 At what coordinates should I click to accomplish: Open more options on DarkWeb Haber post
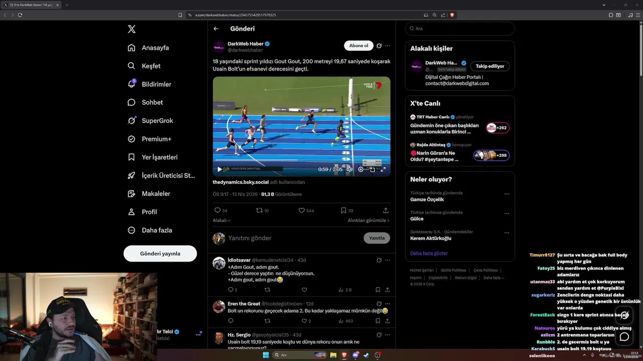(x=387, y=46)
